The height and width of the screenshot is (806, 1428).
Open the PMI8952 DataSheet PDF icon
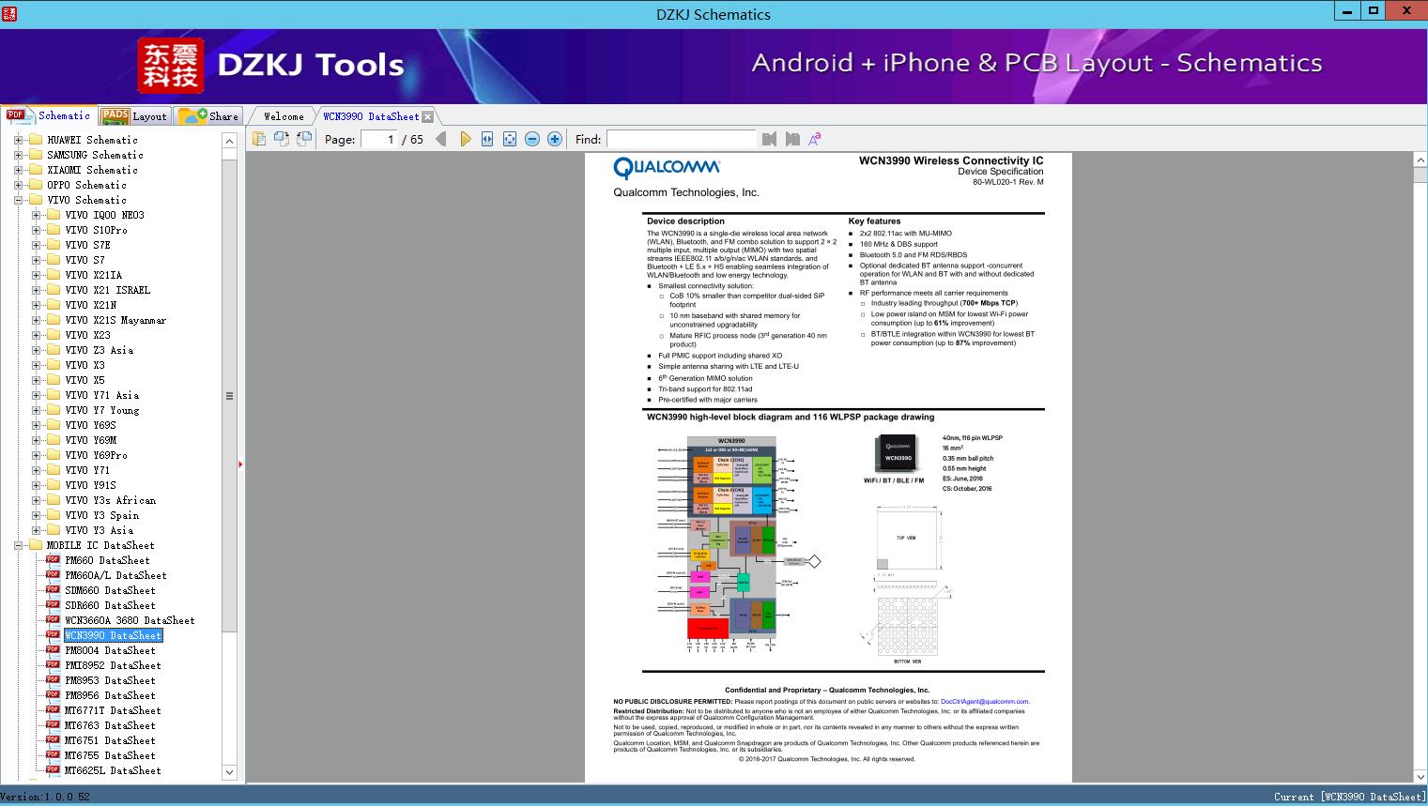(53, 665)
